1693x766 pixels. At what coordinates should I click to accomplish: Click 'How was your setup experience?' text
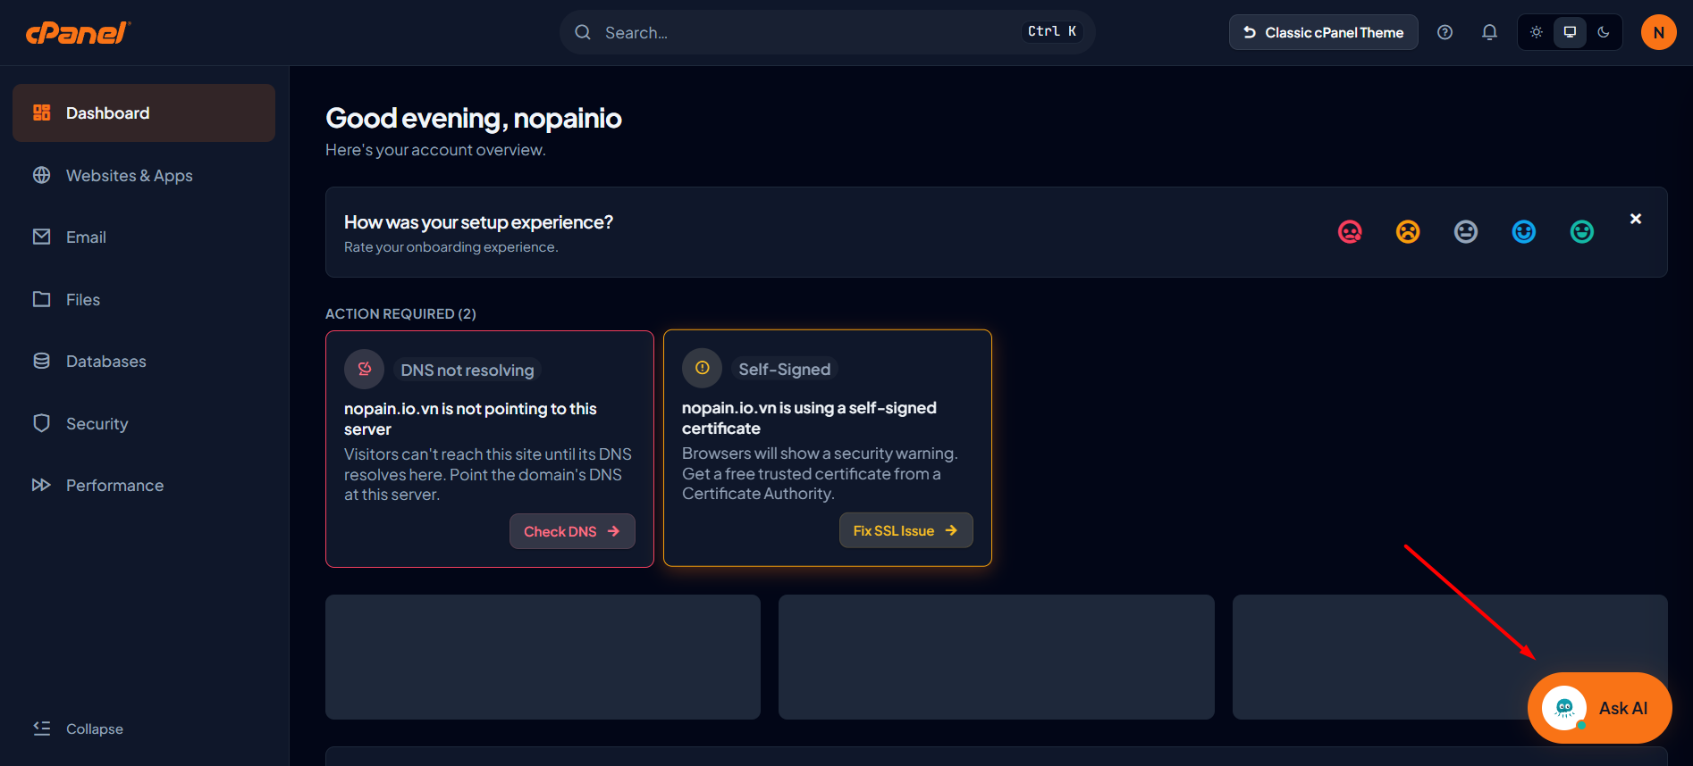coord(478,222)
